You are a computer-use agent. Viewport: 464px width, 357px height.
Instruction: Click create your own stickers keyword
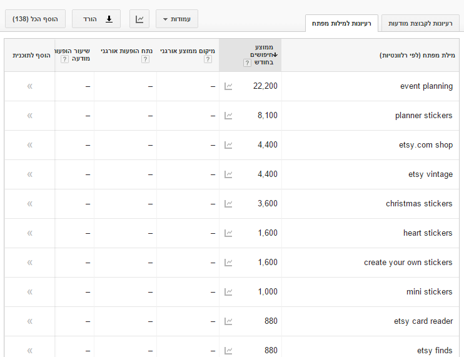tap(408, 263)
